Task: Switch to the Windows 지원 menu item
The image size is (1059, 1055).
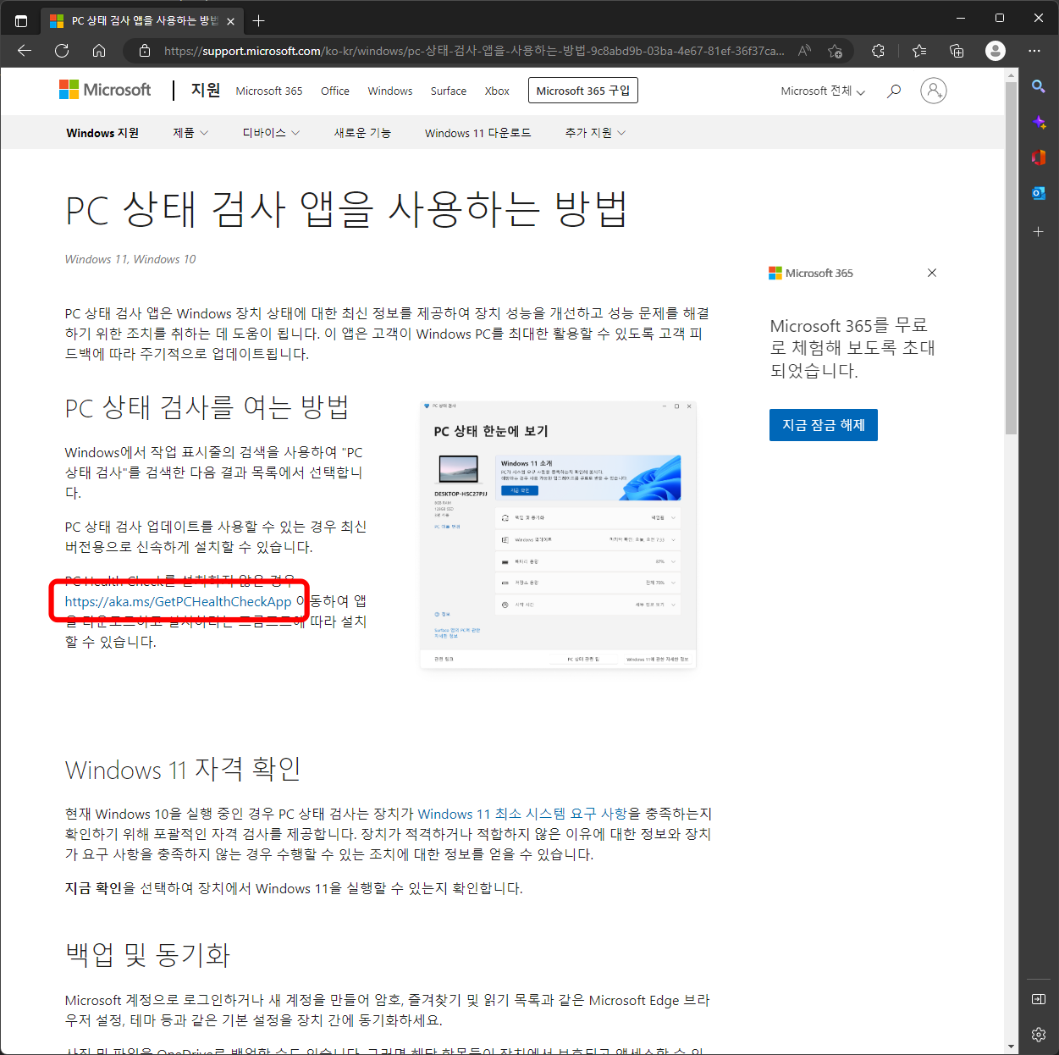Action: click(102, 132)
